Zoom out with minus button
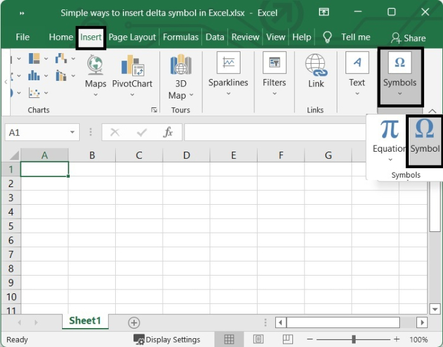This screenshot has height=347, width=443. coord(310,339)
